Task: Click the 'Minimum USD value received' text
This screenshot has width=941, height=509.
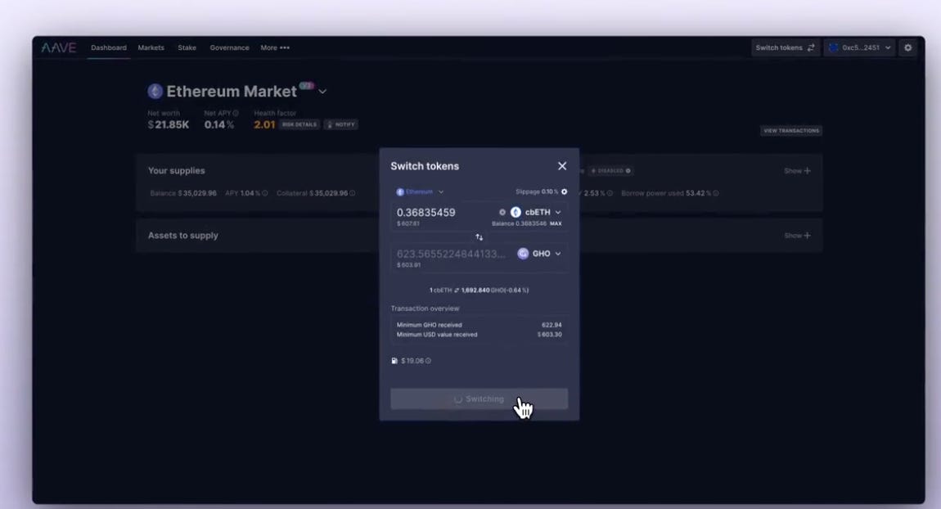Action: pos(437,335)
